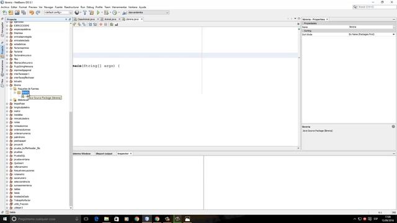
Task: Click the Save All toolbar icon
Action: pos(24,12)
